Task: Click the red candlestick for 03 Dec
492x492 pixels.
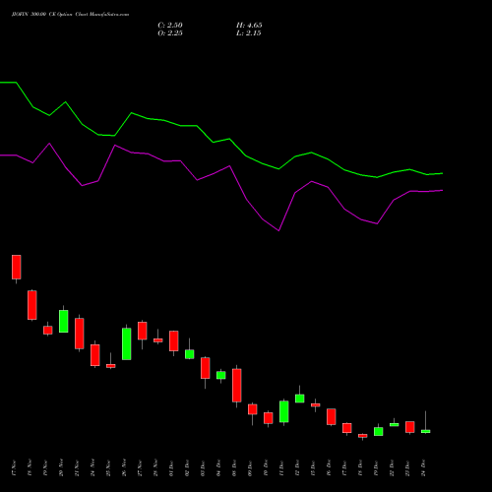Action: tap(206, 368)
